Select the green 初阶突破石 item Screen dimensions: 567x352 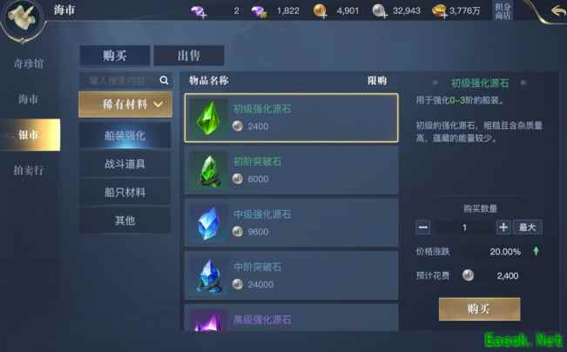[x=292, y=171]
